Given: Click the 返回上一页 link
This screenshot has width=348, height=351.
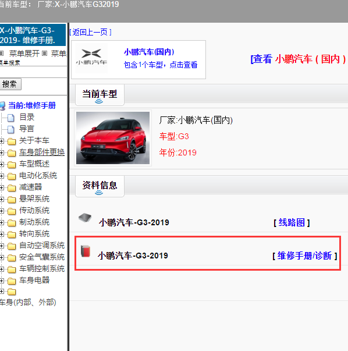Looking at the screenshot, I should 90,32.
